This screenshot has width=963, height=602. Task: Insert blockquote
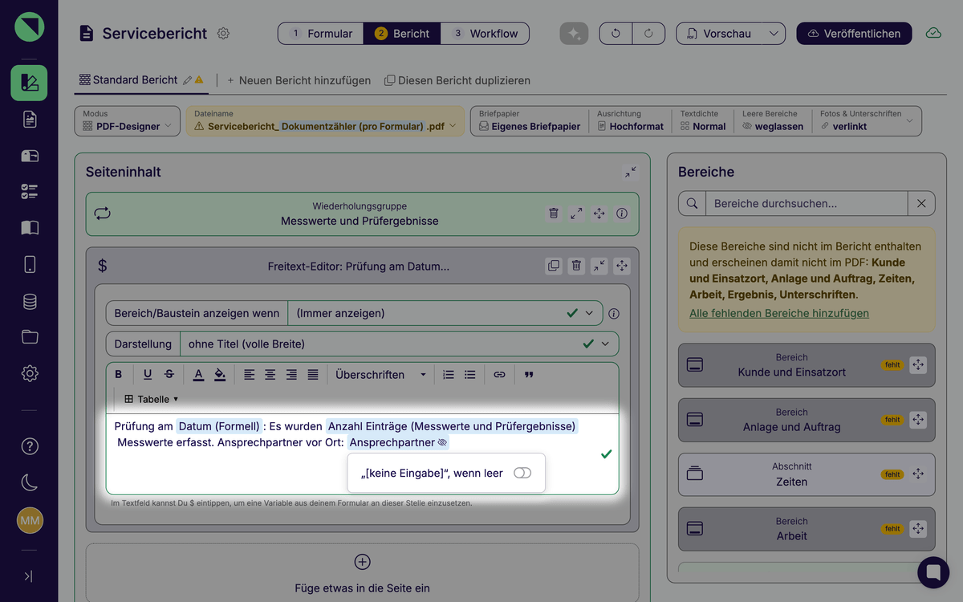(x=529, y=374)
